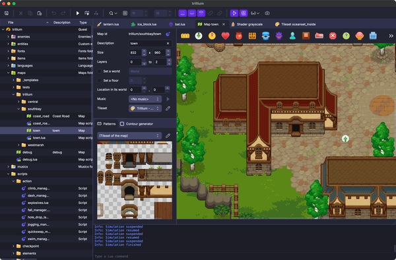
Task: Select the yellow teletransporter entity tool
Action: click(212, 36)
